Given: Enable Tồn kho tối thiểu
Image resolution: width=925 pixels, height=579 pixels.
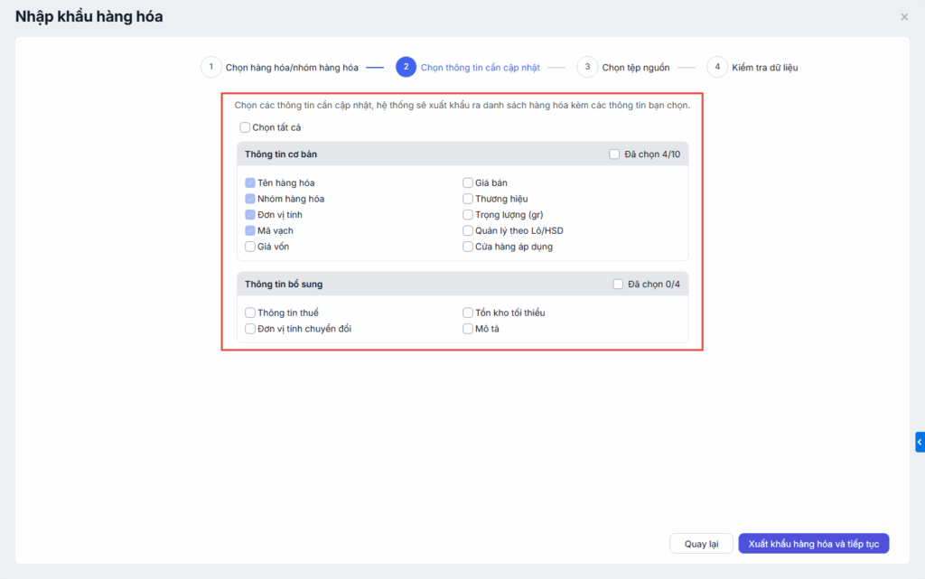Looking at the screenshot, I should tap(468, 313).
